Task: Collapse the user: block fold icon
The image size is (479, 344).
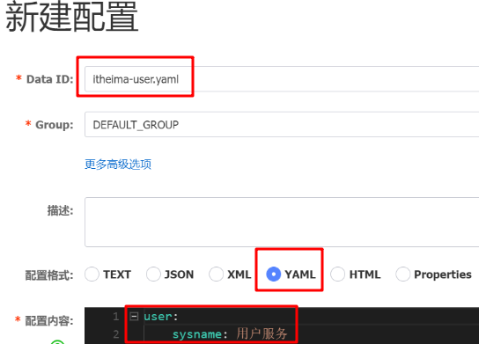Action: click(134, 316)
